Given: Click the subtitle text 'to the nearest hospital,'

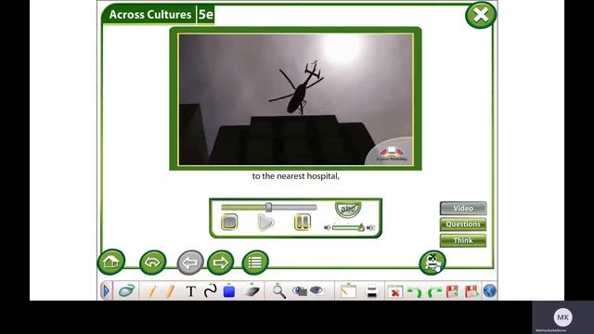Looking at the screenshot, I should click(x=296, y=176).
